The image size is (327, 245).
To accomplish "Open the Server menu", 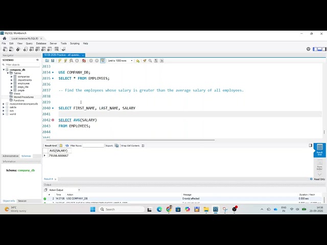I will tap(53, 43).
